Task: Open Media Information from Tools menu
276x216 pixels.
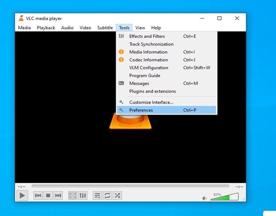Action: [167, 52]
